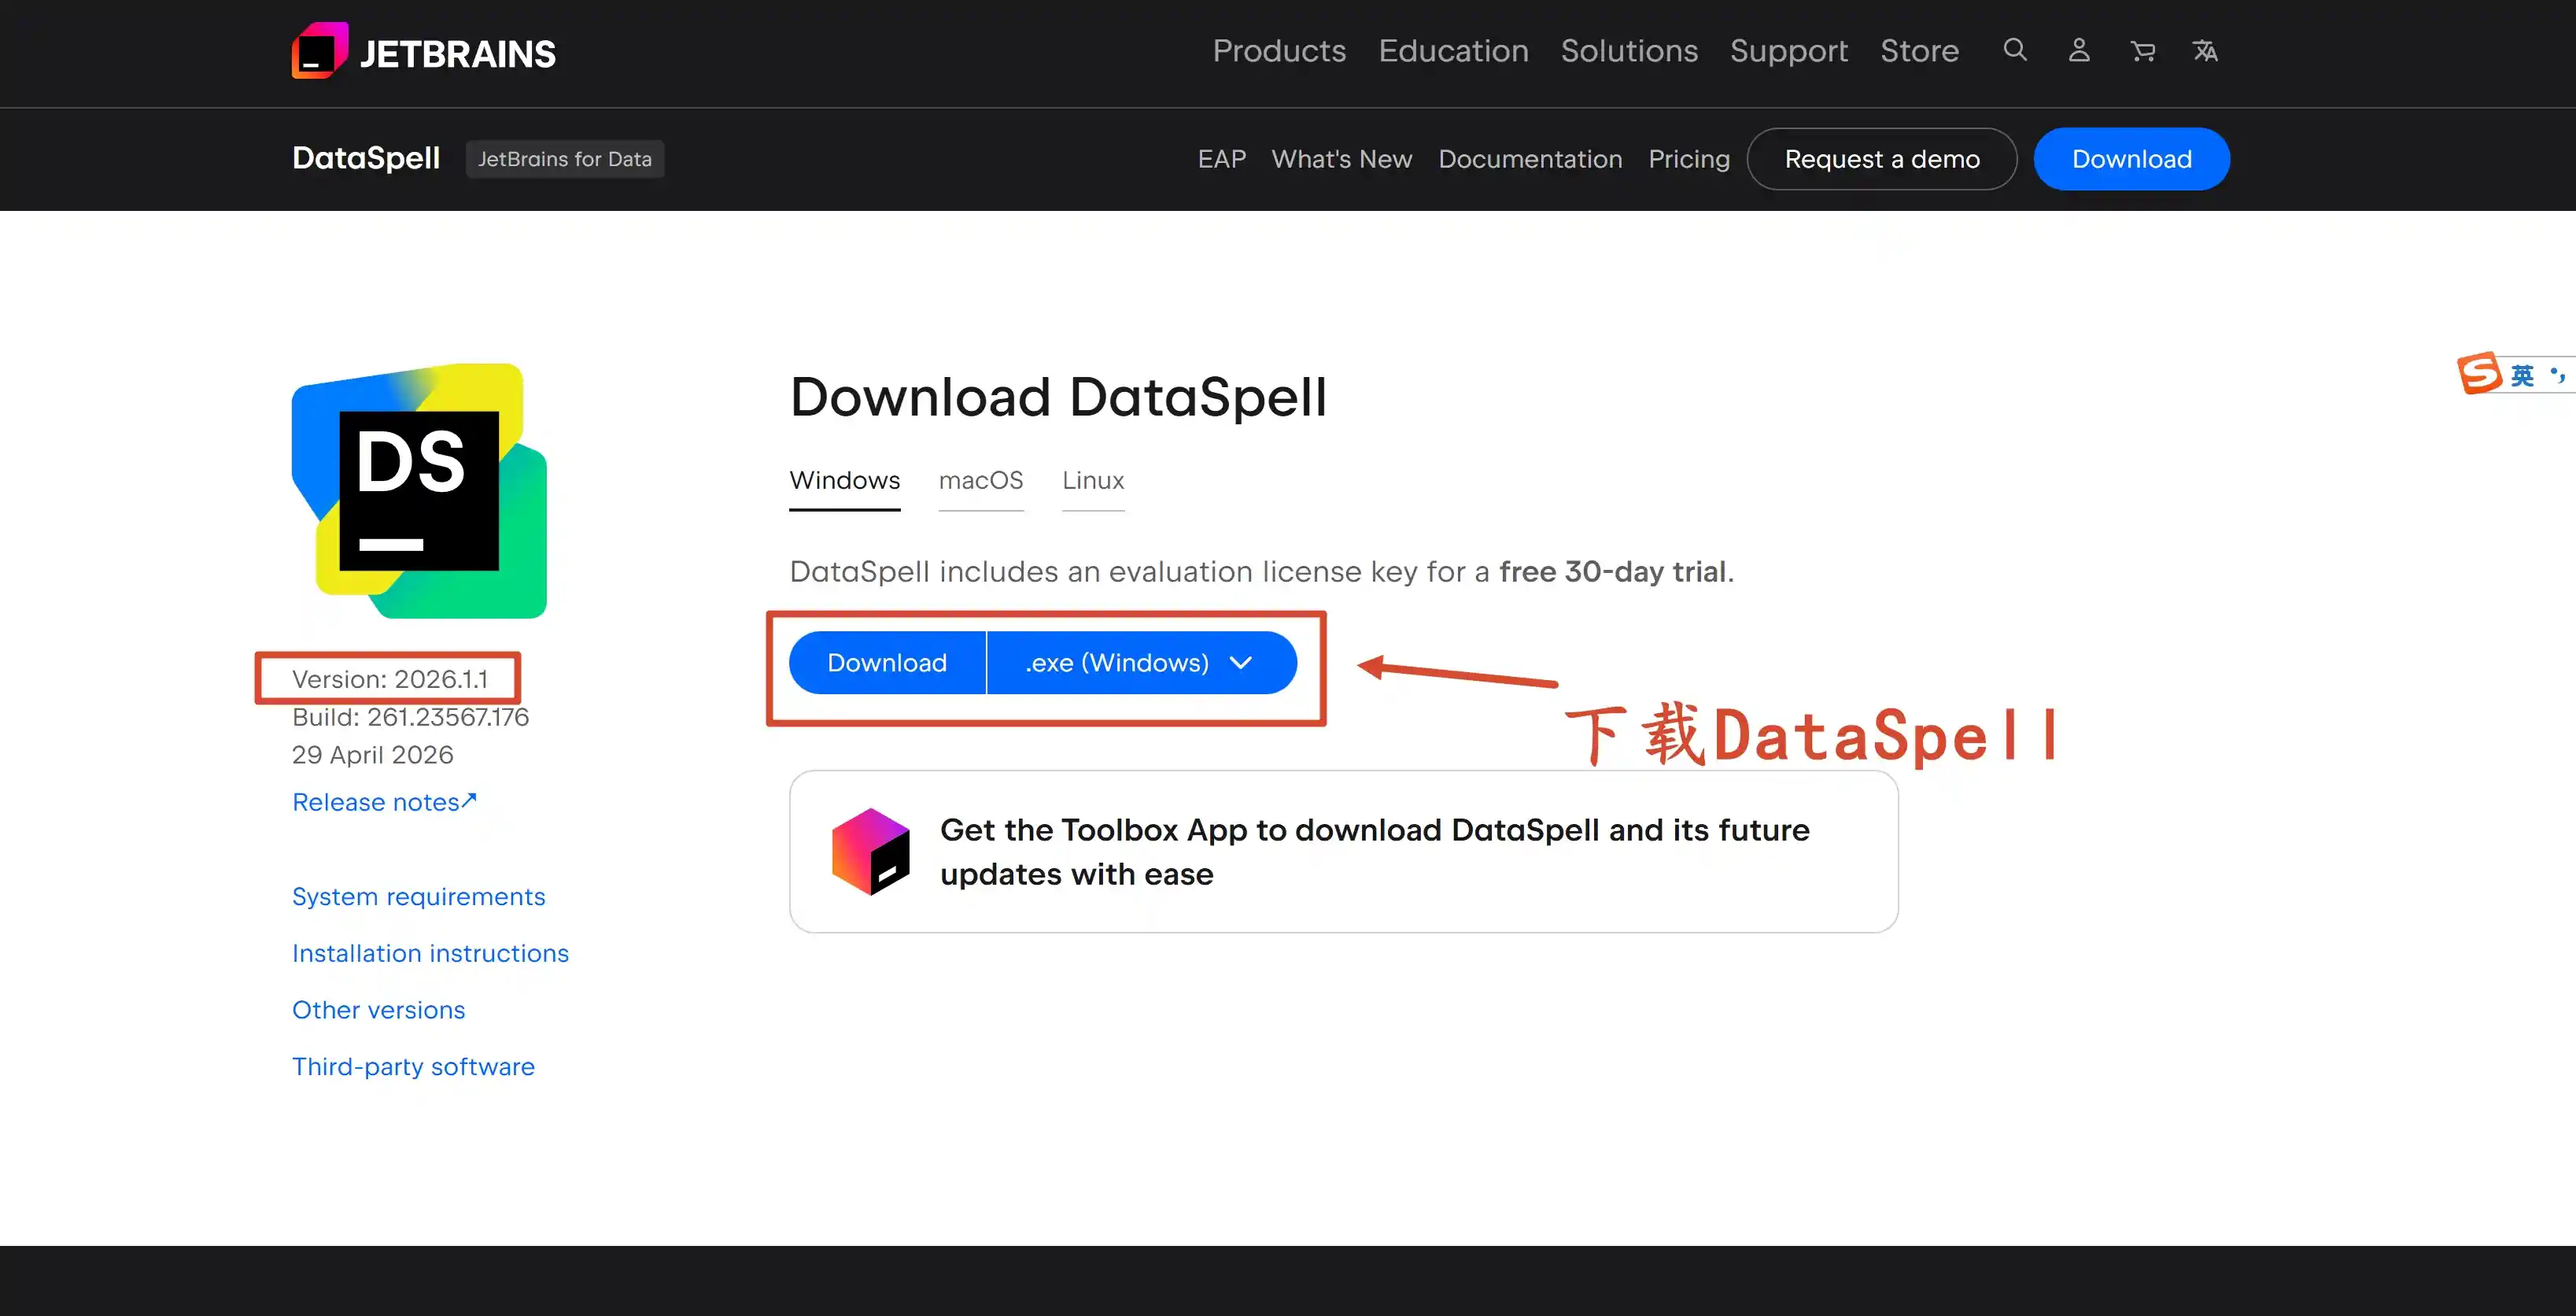Click the 29 April 2026 date text
This screenshot has height=1316, width=2576.
(372, 755)
